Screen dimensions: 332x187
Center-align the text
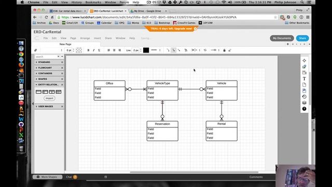tap(114, 50)
